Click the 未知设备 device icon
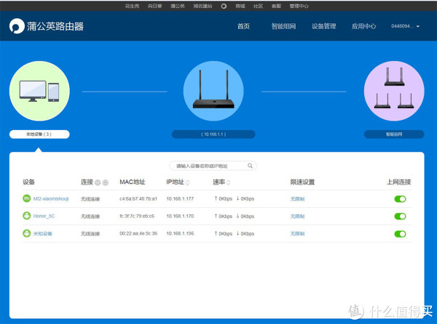Screen dimensions: 437x324 [x=27, y=233]
